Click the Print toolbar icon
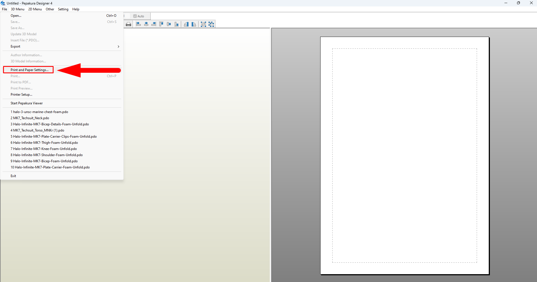The image size is (537, 282). click(128, 24)
